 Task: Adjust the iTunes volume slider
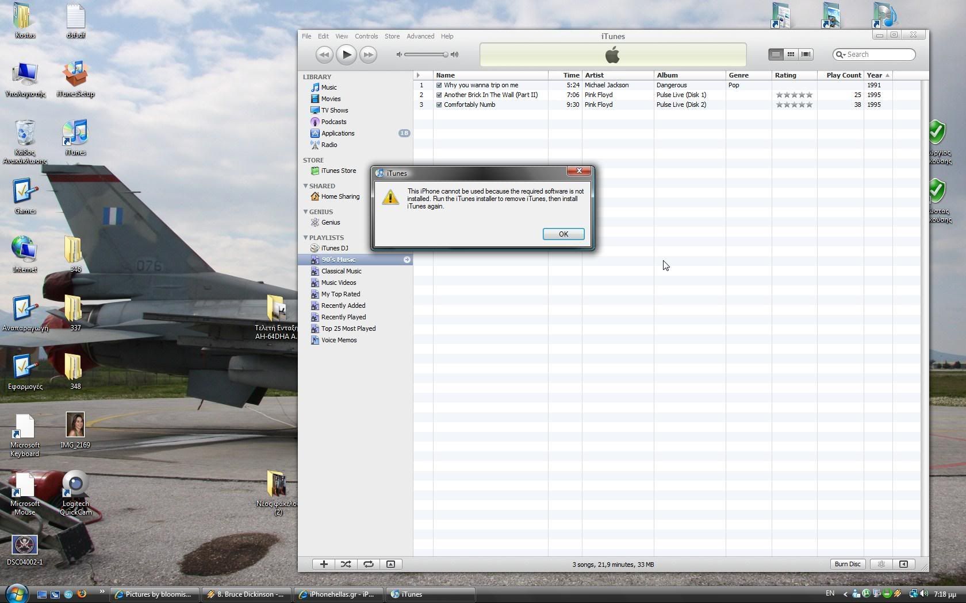point(426,55)
